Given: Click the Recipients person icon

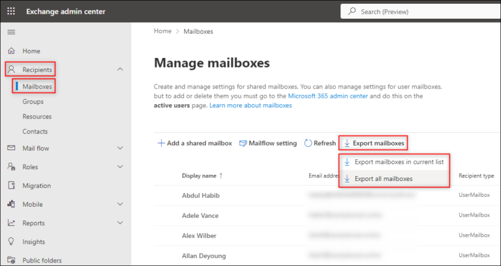Looking at the screenshot, I should [11, 70].
